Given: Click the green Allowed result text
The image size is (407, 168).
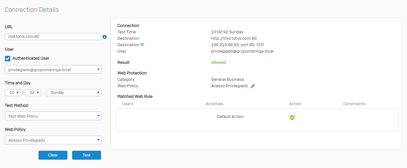Looking at the screenshot, I should (x=218, y=63).
